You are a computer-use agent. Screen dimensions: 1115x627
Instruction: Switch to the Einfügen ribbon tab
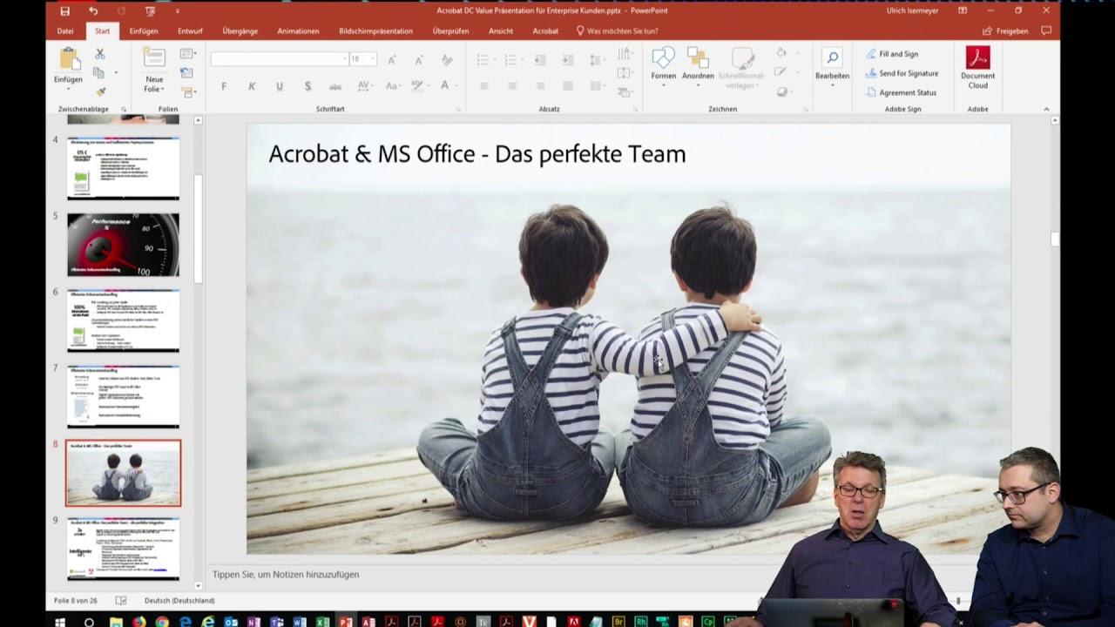[x=144, y=30]
